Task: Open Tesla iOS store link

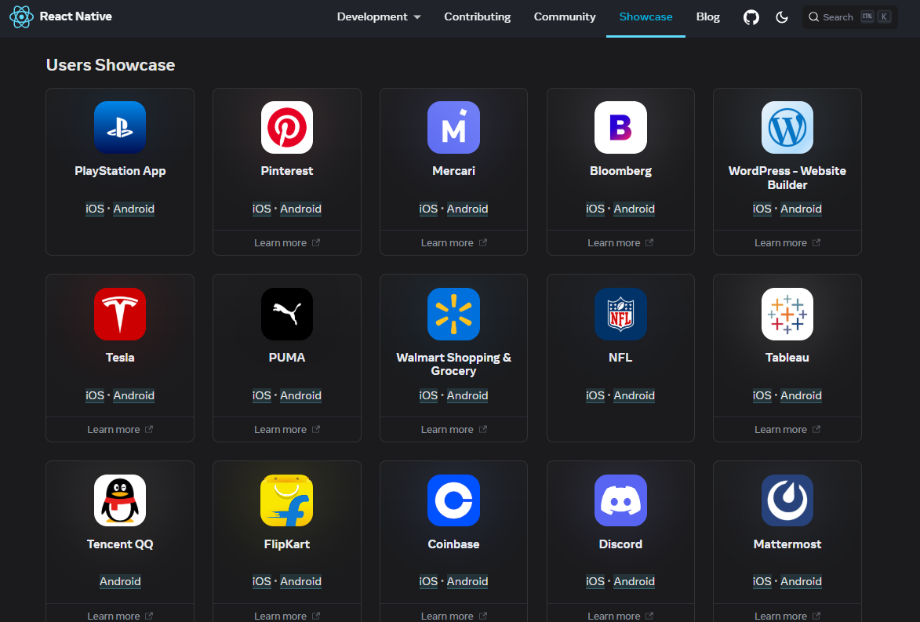Action: point(94,395)
